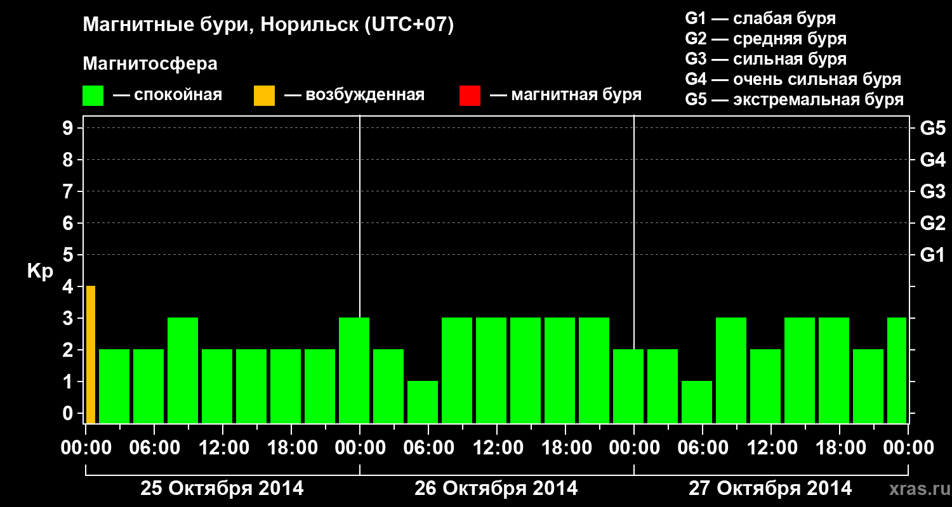Image resolution: width=952 pixels, height=507 pixels.
Task: Select the '27 Октября 2014' date label
Action: tap(770, 489)
